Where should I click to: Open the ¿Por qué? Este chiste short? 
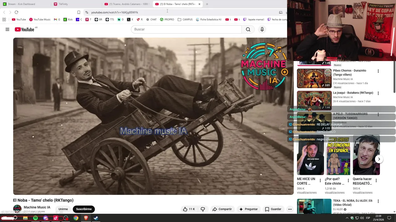[338, 155]
